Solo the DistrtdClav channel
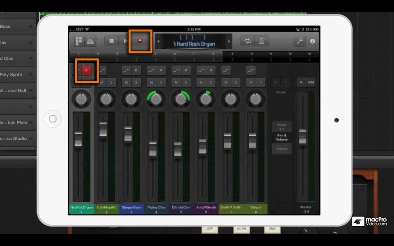The width and height of the screenshot is (394, 246). pyautogui.click(x=186, y=82)
